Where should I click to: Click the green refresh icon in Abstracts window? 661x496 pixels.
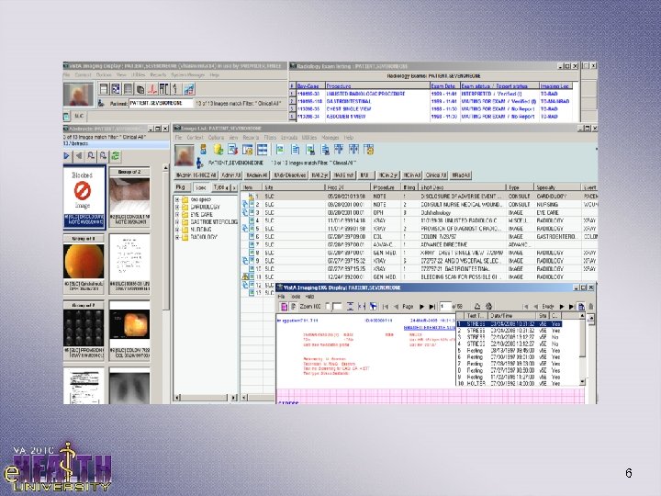(x=116, y=156)
